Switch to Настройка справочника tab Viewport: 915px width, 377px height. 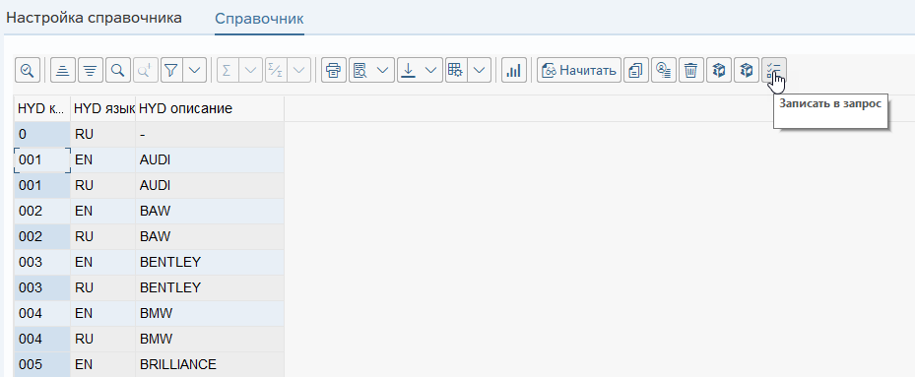pos(94,18)
